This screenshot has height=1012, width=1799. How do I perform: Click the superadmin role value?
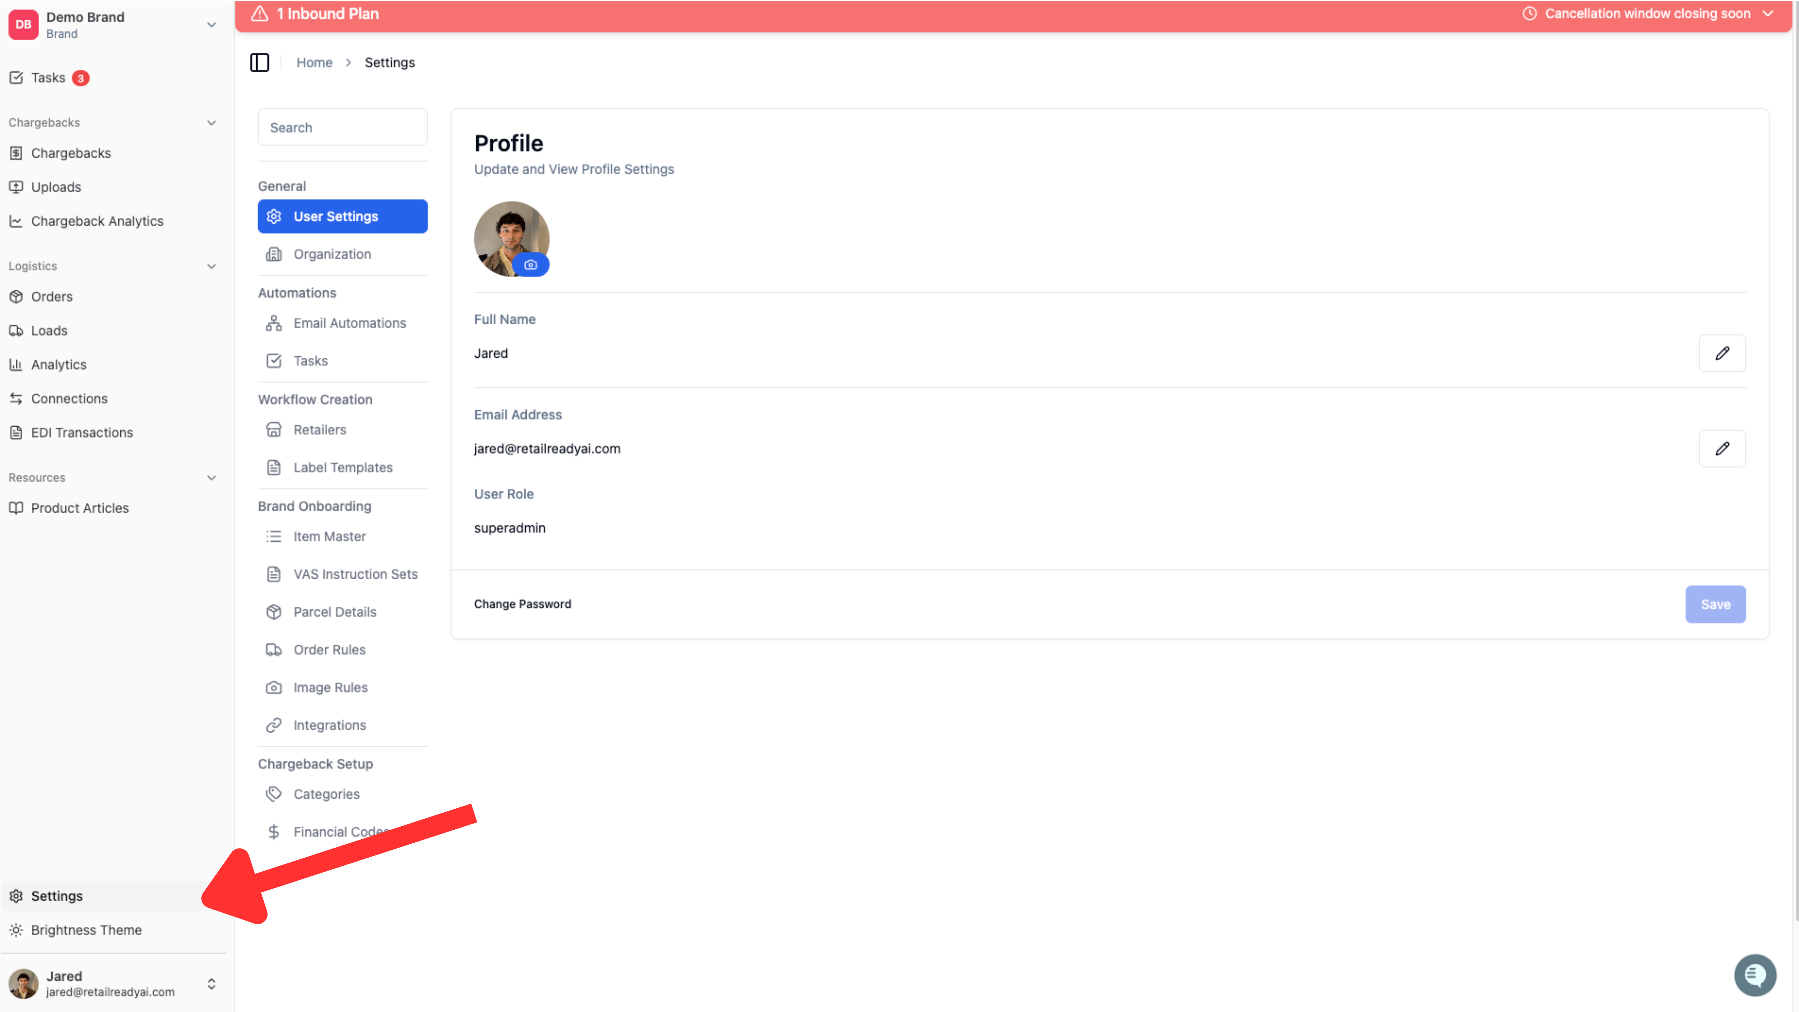pyautogui.click(x=510, y=528)
